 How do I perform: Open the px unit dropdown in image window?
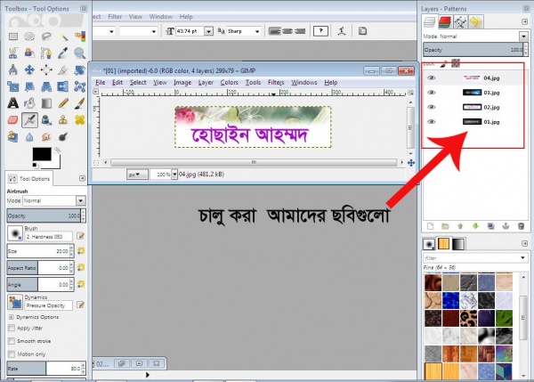137,175
